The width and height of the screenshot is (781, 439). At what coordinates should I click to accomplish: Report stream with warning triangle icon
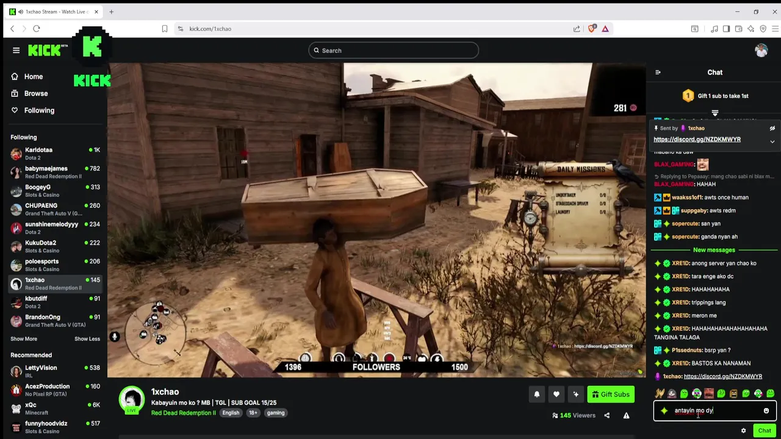pyautogui.click(x=626, y=416)
